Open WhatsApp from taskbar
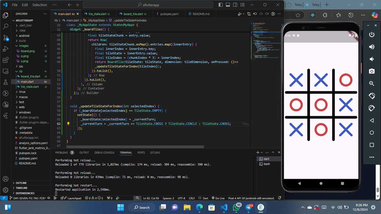This screenshot has height=214, width=381. [236, 207]
